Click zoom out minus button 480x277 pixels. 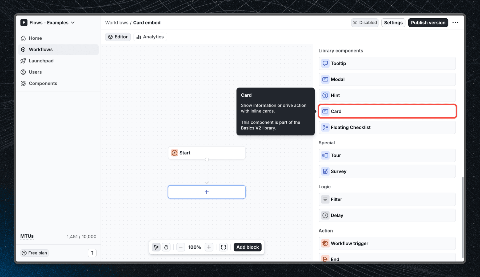[x=181, y=247]
